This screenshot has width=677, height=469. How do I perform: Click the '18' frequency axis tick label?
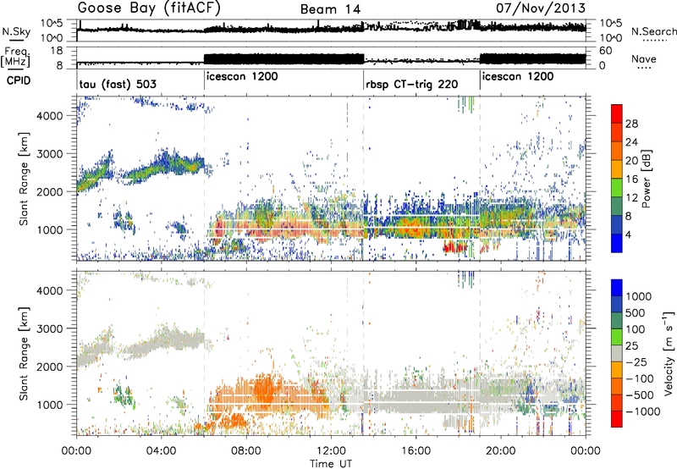(x=57, y=51)
